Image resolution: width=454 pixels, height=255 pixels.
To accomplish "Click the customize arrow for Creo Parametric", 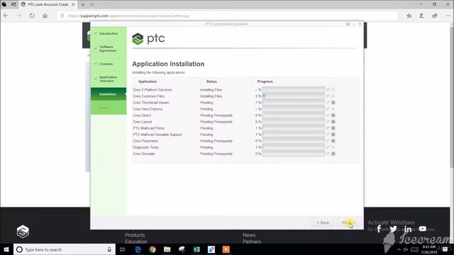I will [x=328, y=141].
